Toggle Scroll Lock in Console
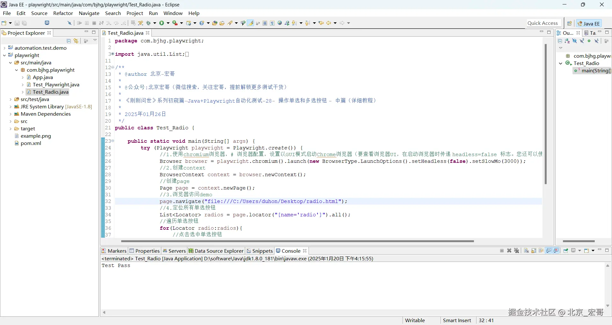Image resolution: width=612 pixels, height=325 pixels. 534,251
